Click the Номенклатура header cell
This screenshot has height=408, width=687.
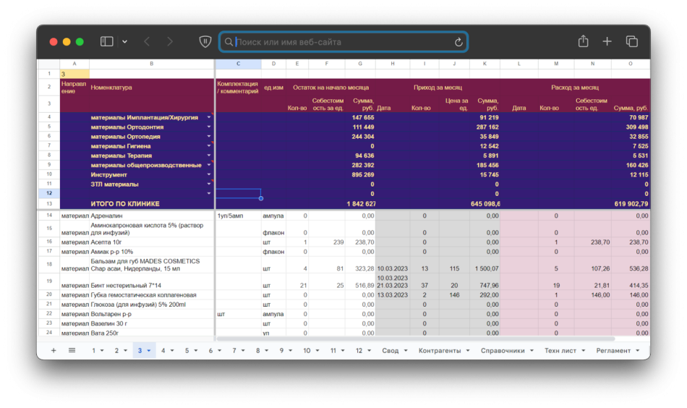pyautogui.click(x=151, y=88)
